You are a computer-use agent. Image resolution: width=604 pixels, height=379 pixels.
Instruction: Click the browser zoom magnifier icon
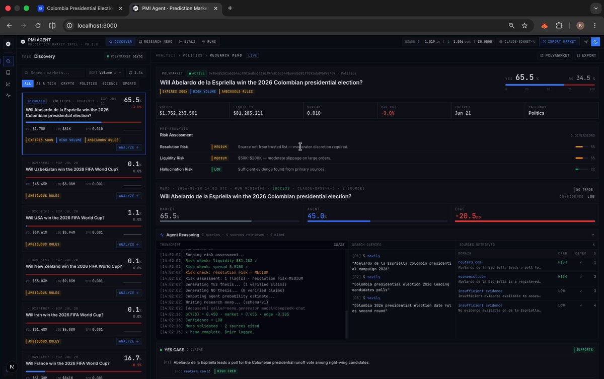[x=511, y=25]
